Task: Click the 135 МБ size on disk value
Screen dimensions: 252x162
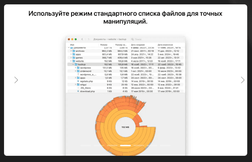Action: (124, 68)
